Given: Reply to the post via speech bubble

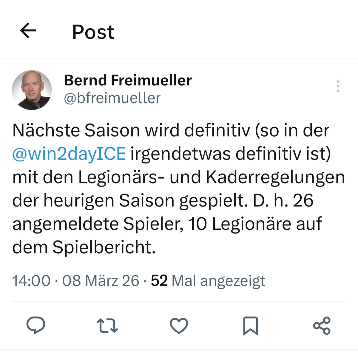Looking at the screenshot, I should coord(36,325).
